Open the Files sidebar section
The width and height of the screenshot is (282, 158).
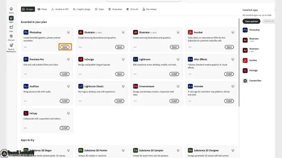click(11, 29)
